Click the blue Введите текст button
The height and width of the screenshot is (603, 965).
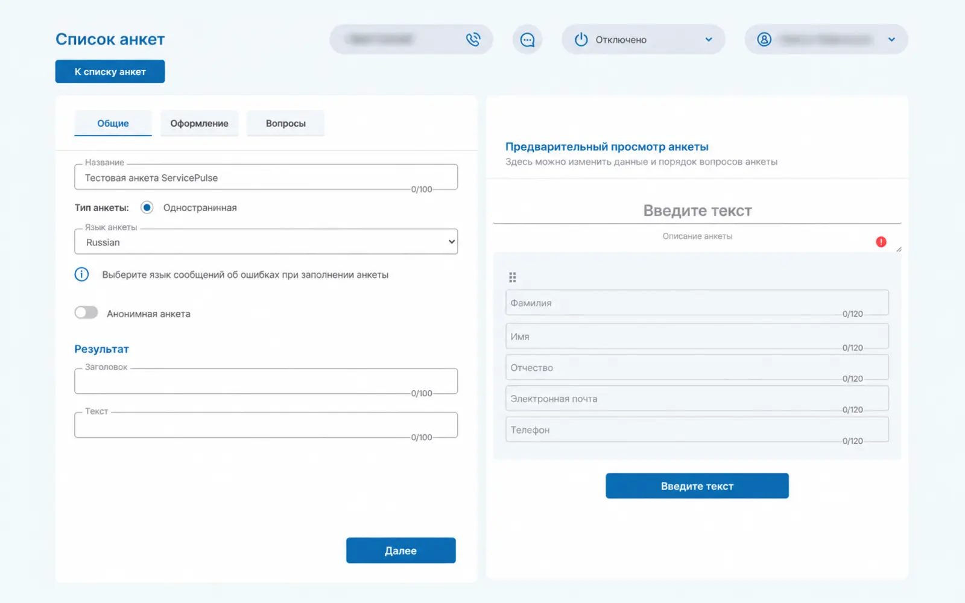click(x=697, y=486)
